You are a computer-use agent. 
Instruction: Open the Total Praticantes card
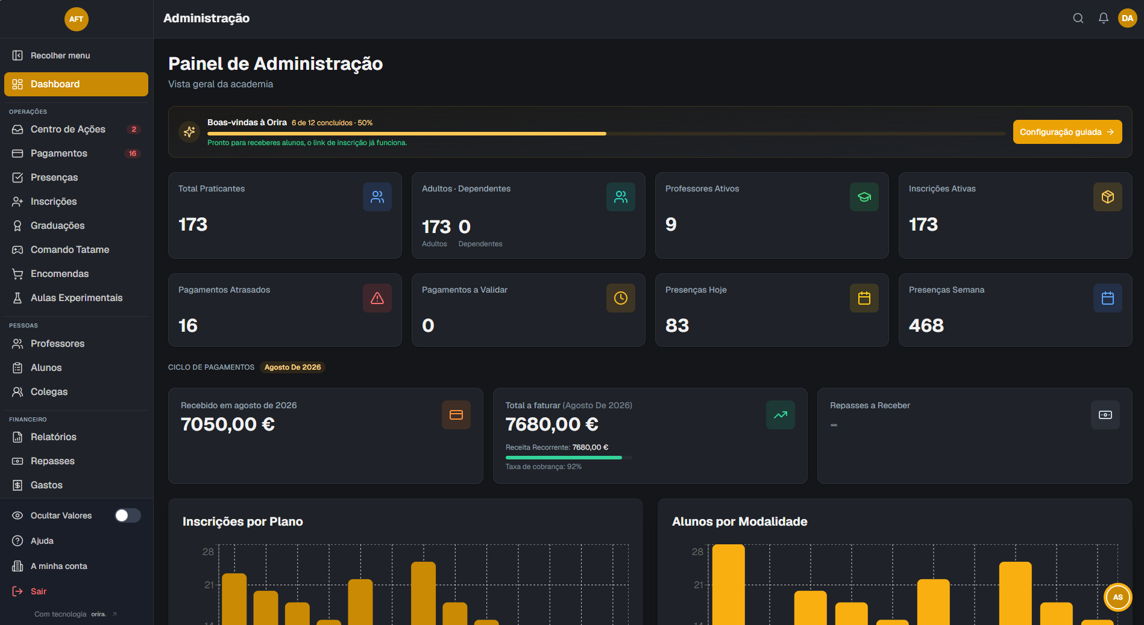point(285,216)
